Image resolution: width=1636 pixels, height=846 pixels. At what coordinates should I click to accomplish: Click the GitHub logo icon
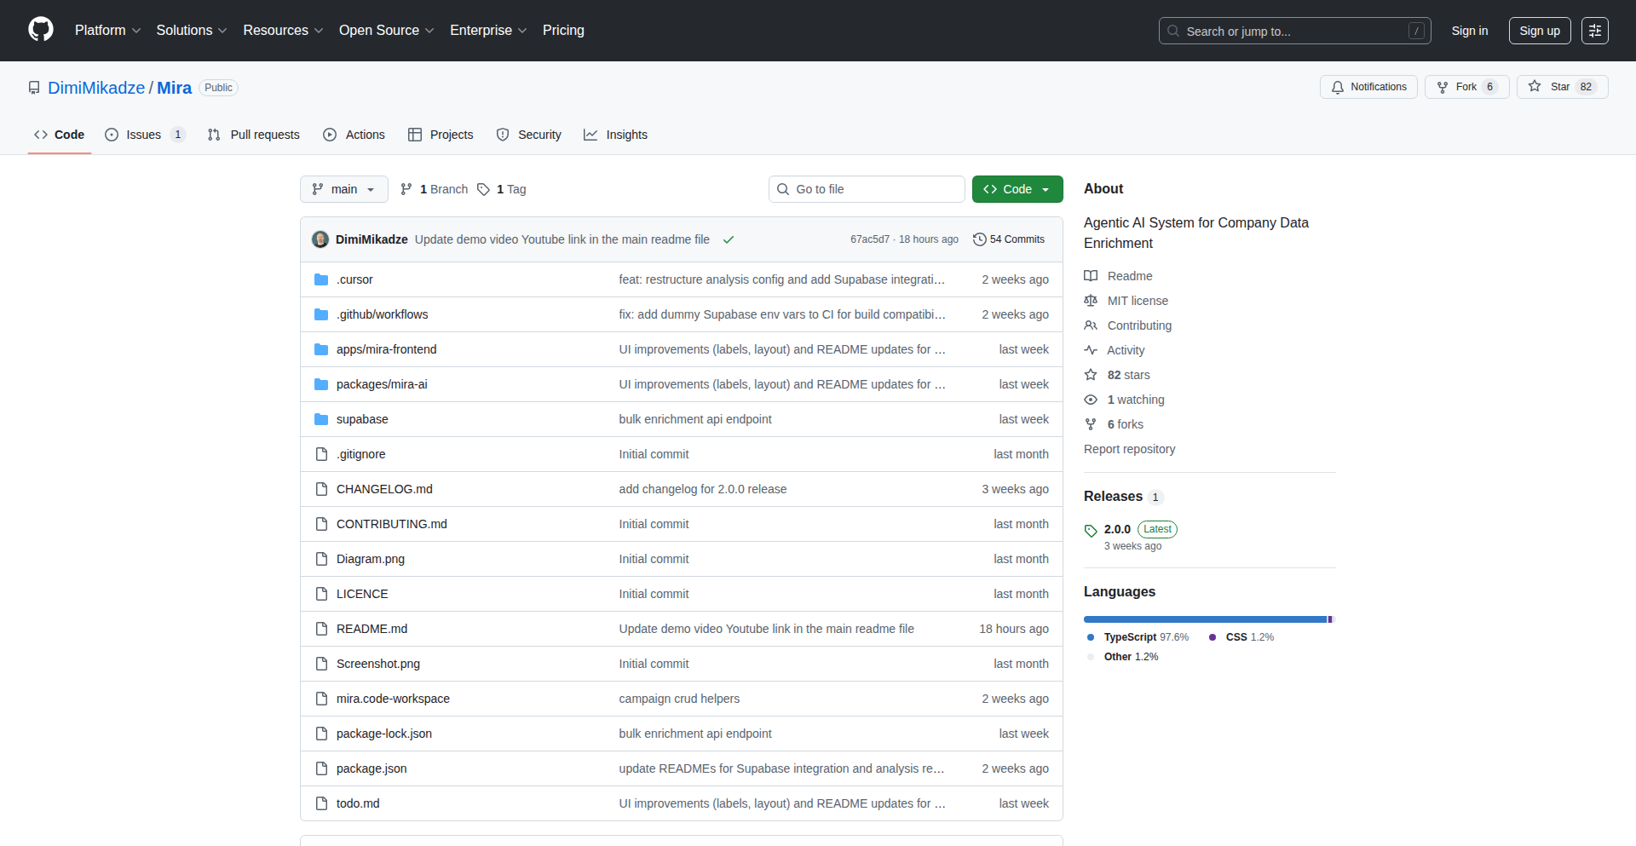click(41, 30)
